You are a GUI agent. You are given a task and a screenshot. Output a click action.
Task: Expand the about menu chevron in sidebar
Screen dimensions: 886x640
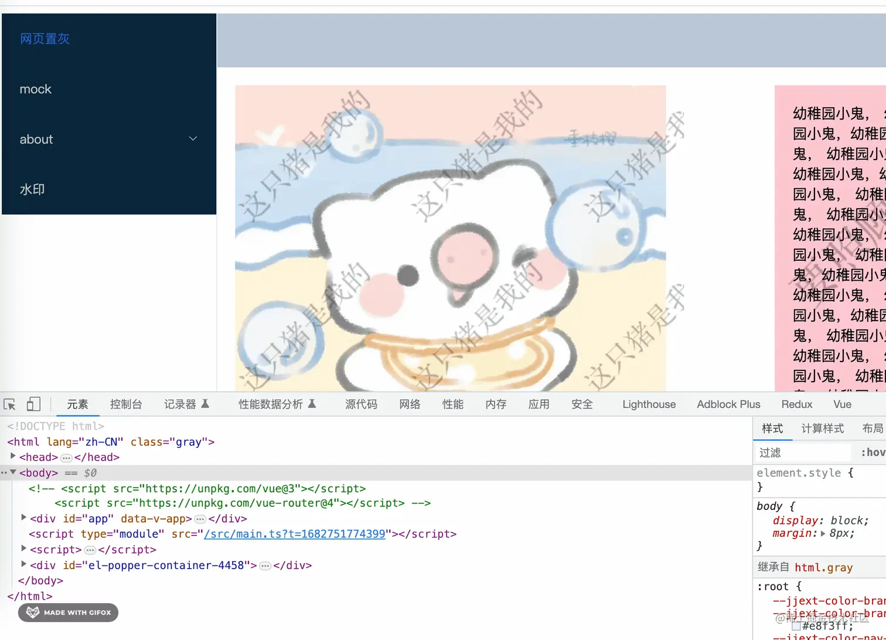click(193, 138)
